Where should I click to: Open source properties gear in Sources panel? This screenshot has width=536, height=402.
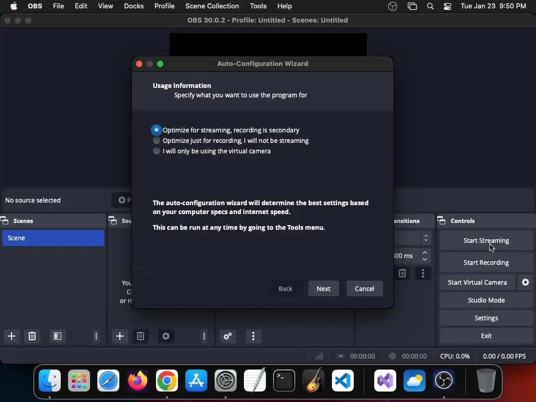click(x=166, y=336)
